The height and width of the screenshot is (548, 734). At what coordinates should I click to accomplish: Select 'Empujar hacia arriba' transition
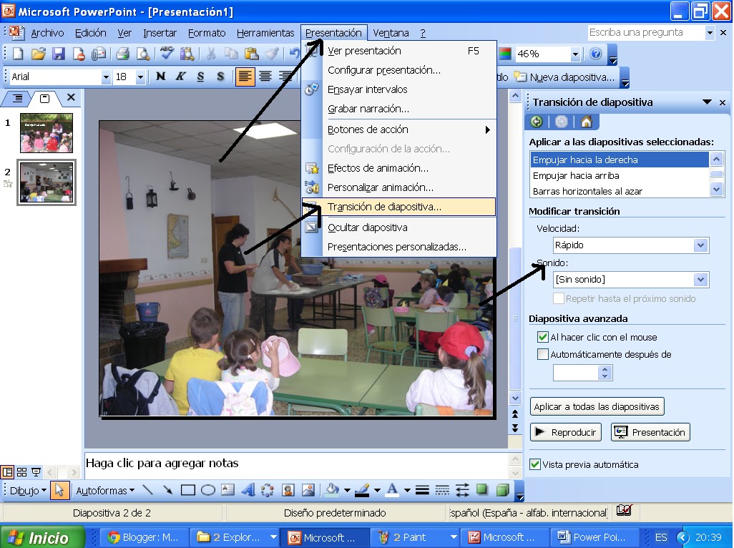pyautogui.click(x=620, y=175)
